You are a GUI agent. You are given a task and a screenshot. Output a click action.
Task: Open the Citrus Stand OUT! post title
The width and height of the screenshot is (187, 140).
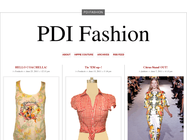pos(155,67)
